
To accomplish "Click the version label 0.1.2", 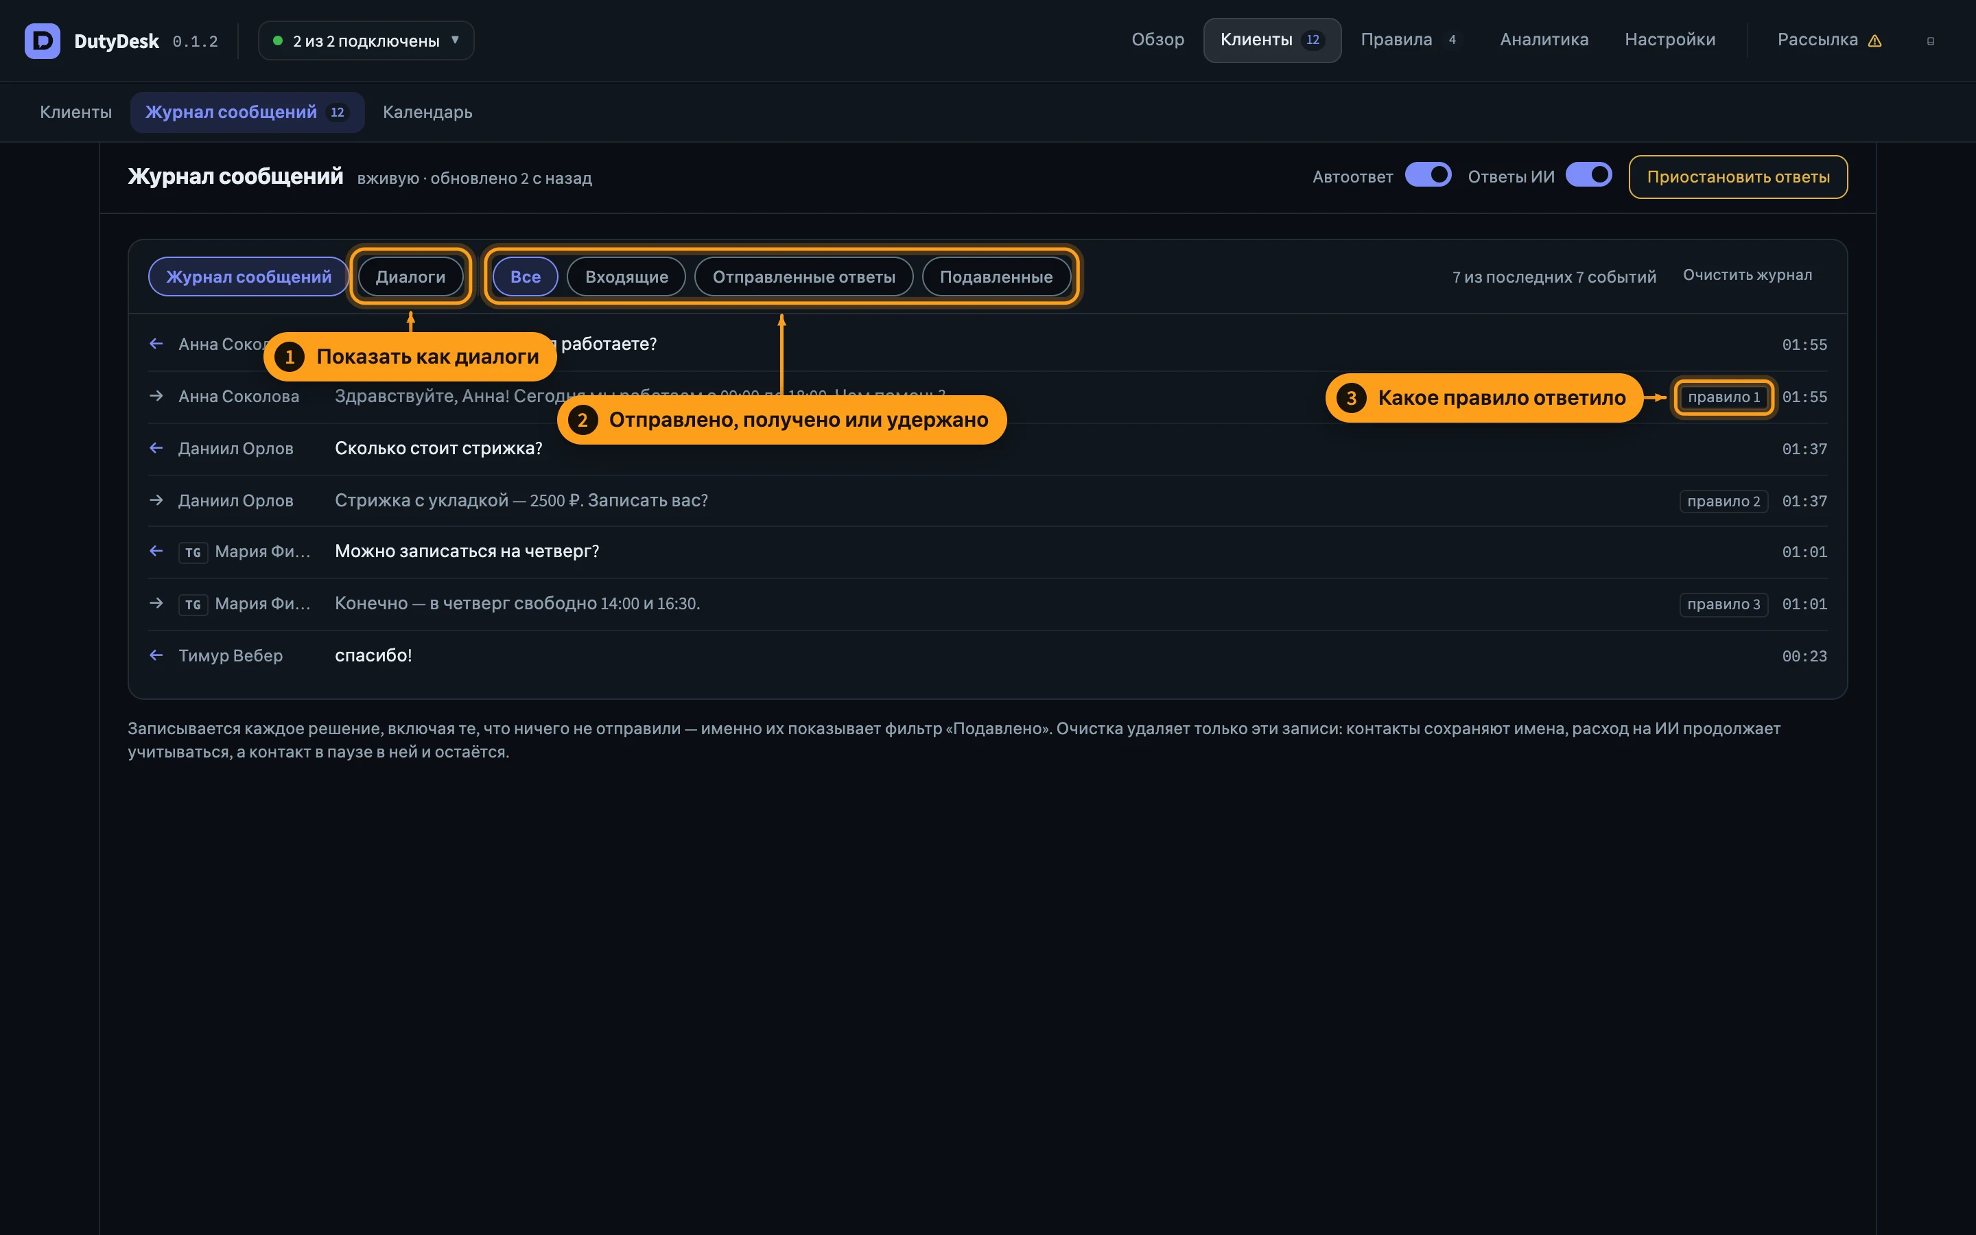I will tap(195, 42).
